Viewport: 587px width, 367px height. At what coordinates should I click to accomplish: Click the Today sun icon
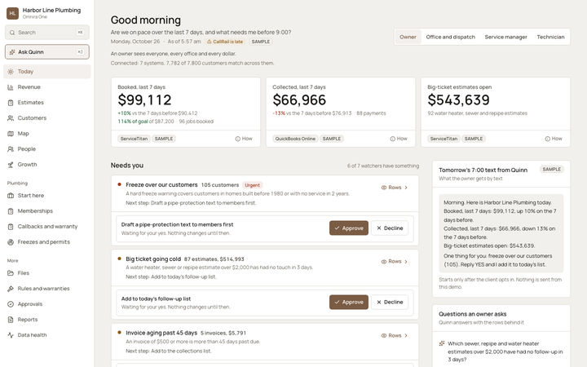(11, 72)
